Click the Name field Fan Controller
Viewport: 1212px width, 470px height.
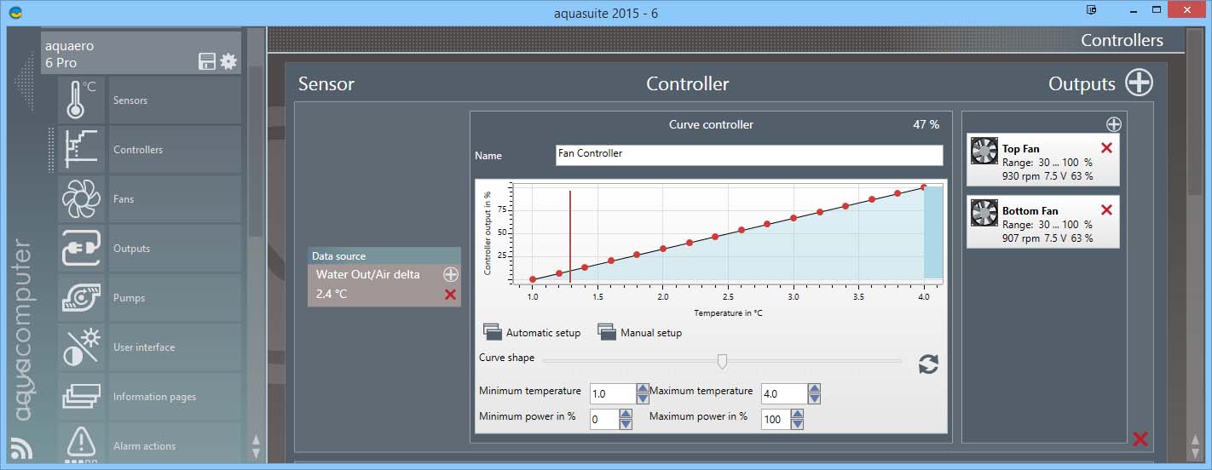click(749, 154)
